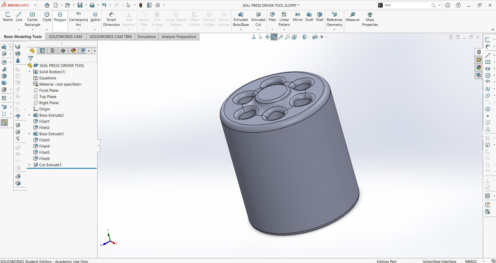This screenshot has width=496, height=263.
Task: Open the DimXpertManager tab
Action: point(63,51)
